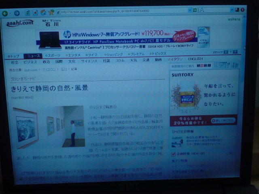
Task: Focus the browser search box
Action: tap(217, 10)
